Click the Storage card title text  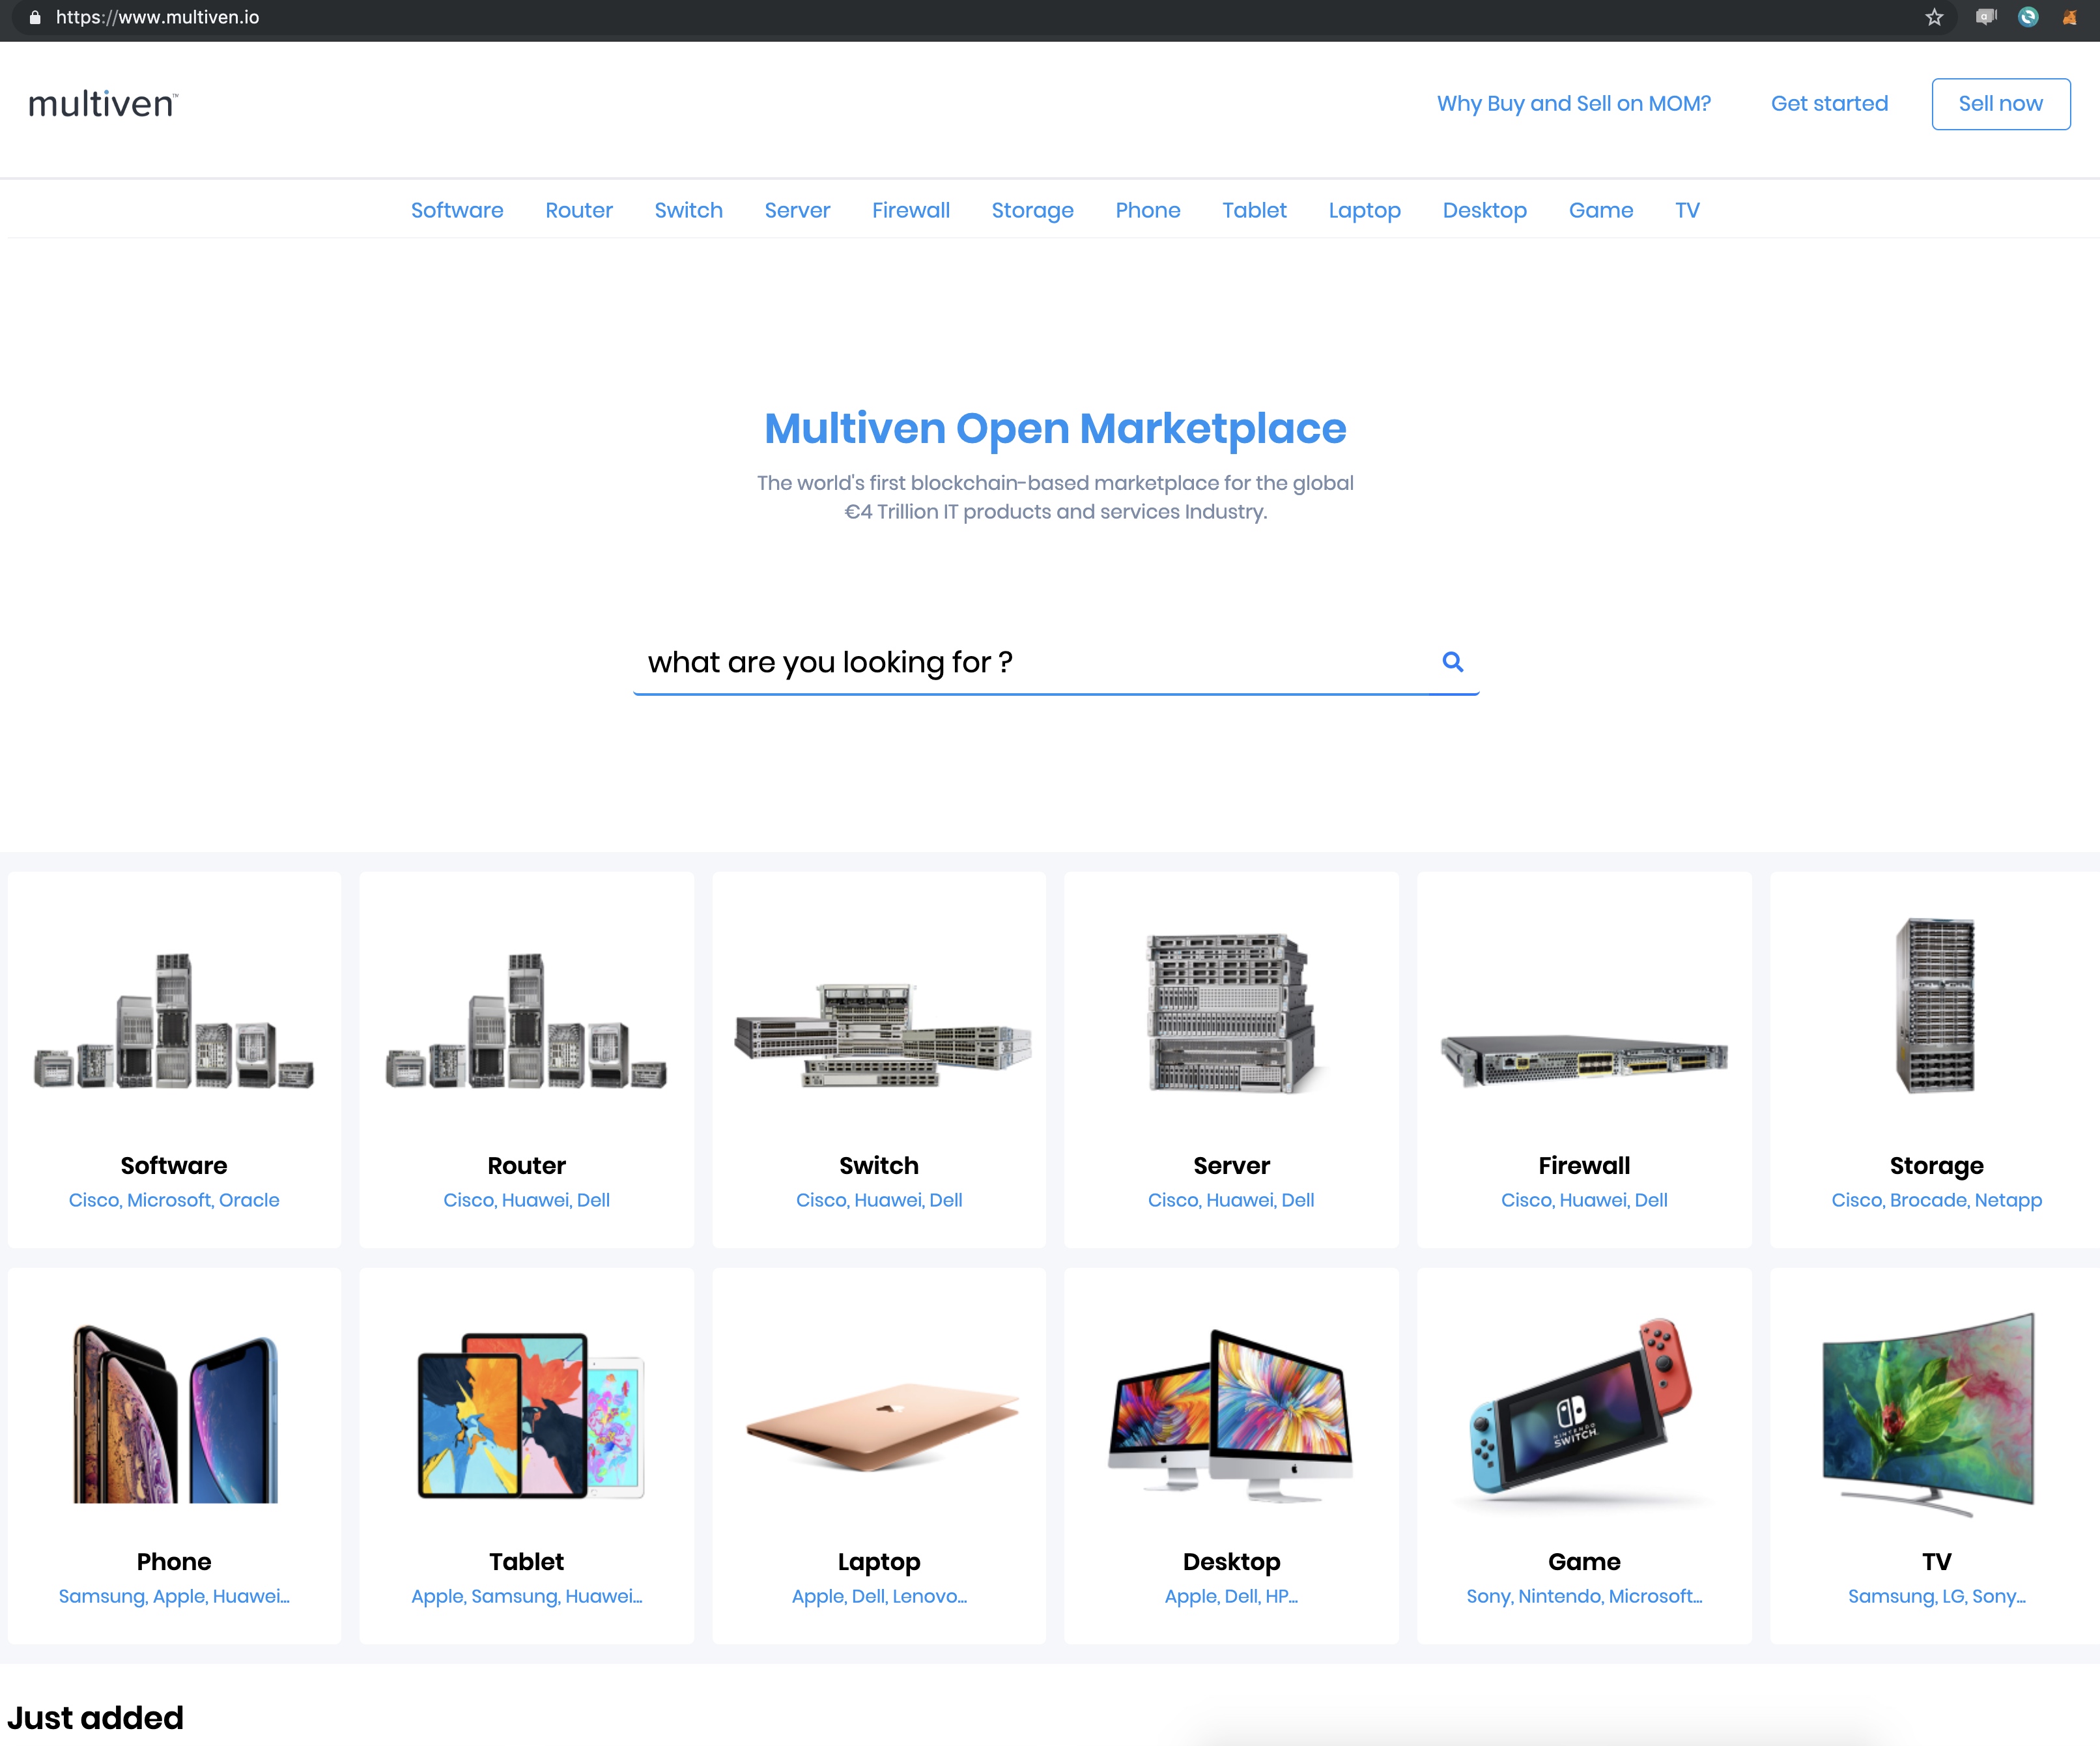(1936, 1166)
